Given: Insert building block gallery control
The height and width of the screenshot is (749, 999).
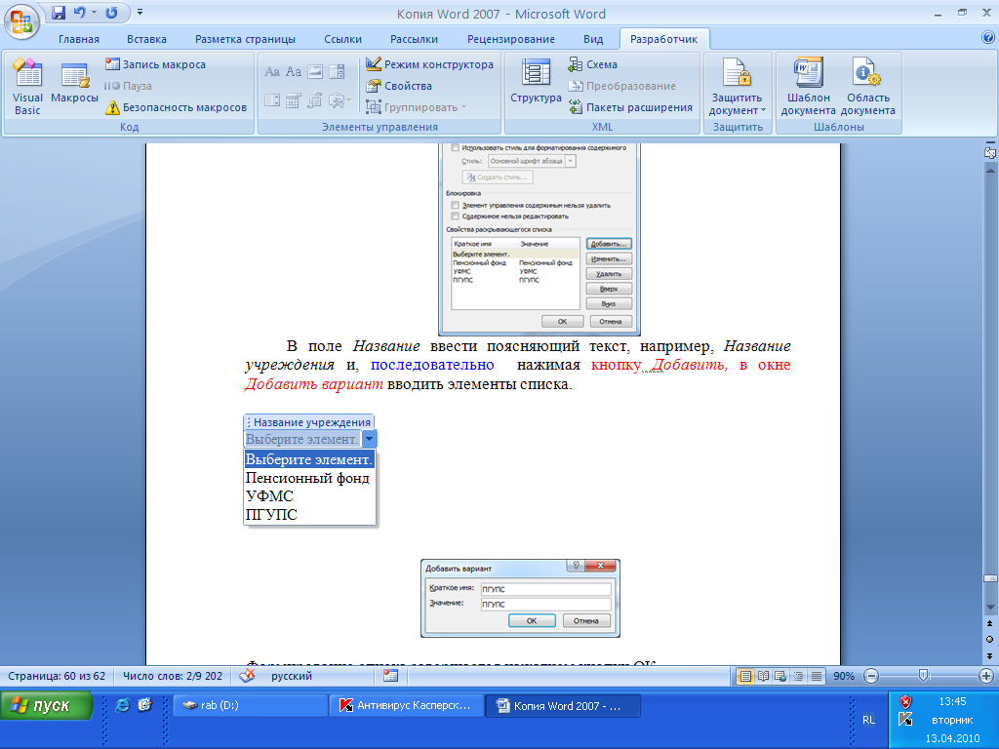Looking at the screenshot, I should coord(315,100).
